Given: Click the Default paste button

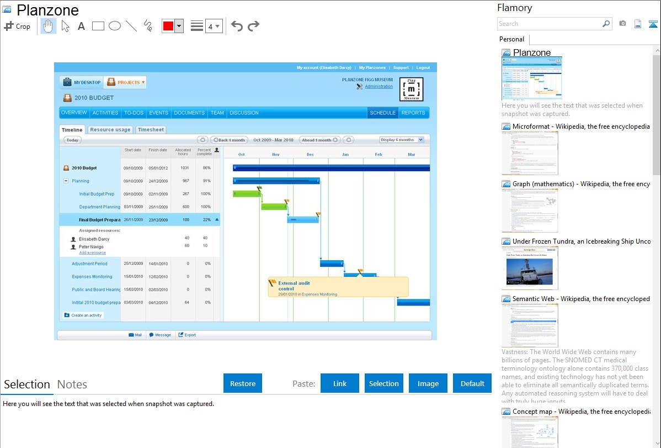Looking at the screenshot, I should pos(472,383).
